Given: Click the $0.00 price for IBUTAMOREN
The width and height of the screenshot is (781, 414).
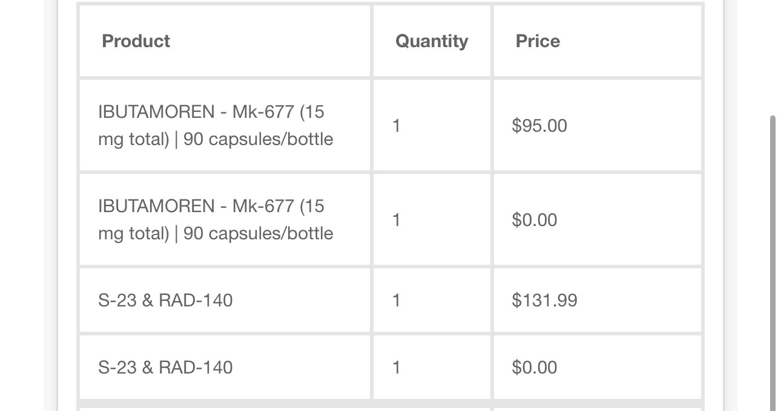Looking at the screenshot, I should (534, 220).
